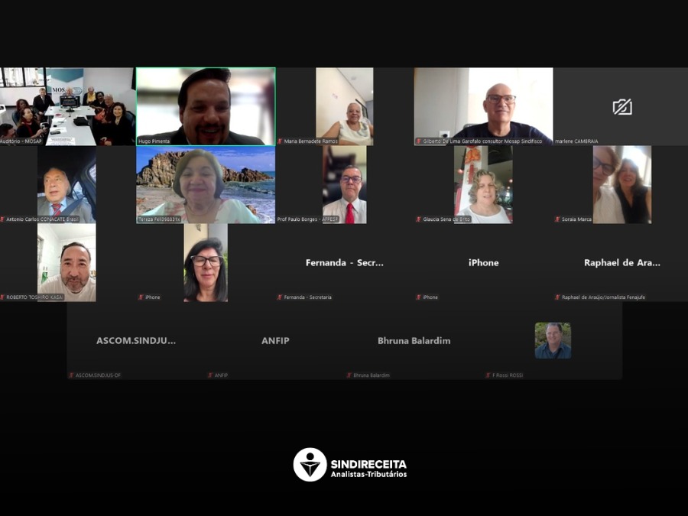
Task: Select Hugo Pimenta's highlighted speaker video
Action: coord(206,105)
